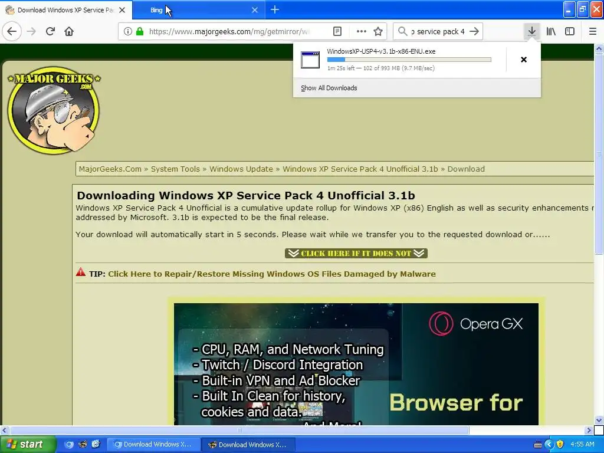Screen dimensions: 604x453
Task: Open System Tools breadcrumb link
Action: tap(175, 169)
